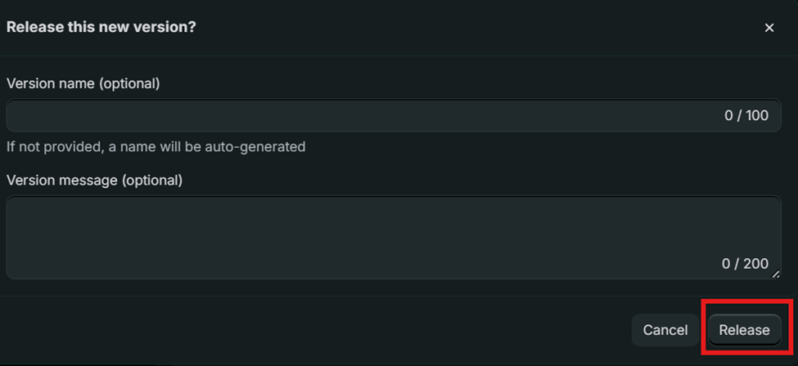Click the "Version message (optional)" label
Screen dimensions: 798x366
(x=94, y=180)
